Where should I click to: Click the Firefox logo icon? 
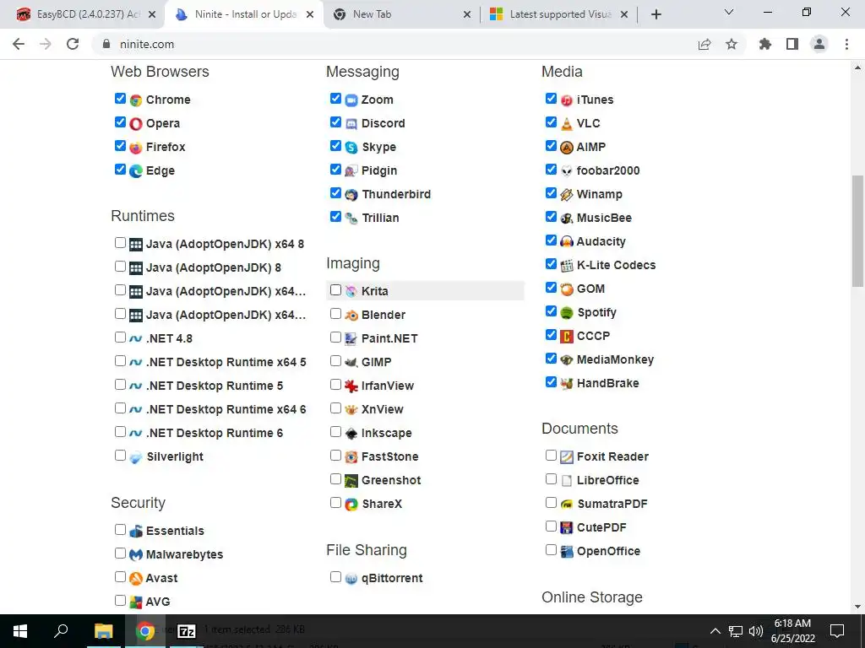click(136, 148)
